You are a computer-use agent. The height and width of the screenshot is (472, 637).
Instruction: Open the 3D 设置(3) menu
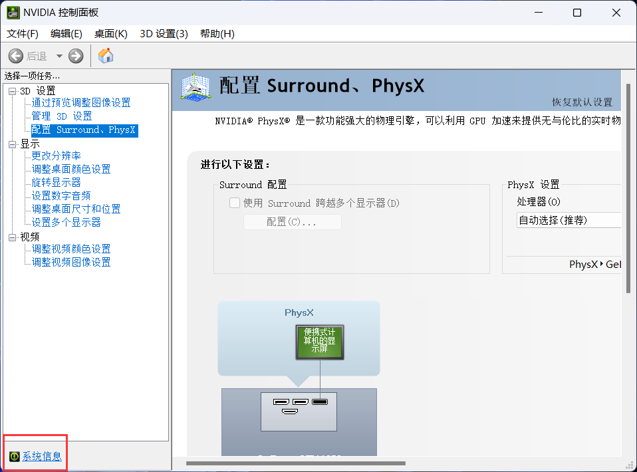[164, 34]
